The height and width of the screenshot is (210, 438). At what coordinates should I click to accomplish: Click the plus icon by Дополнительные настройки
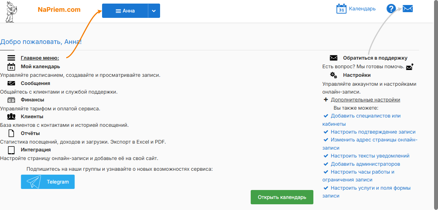coord(326,100)
